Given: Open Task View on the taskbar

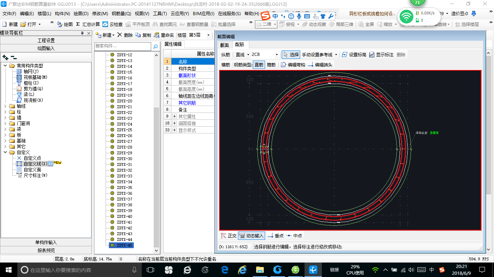Looking at the screenshot, I should (150, 269).
